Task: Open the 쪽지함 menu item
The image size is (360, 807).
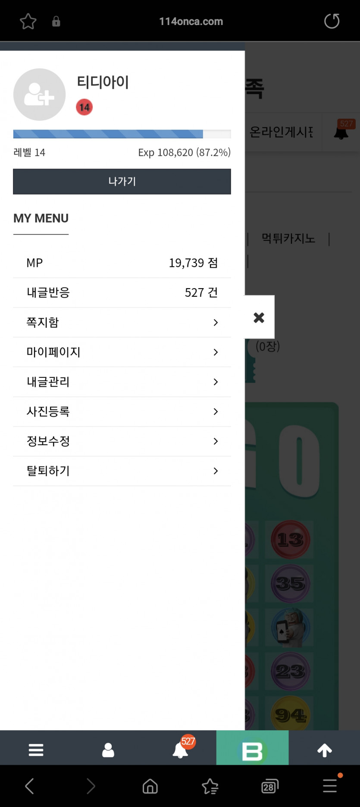Action: tap(122, 322)
